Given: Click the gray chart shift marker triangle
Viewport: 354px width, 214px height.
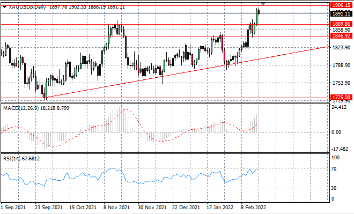Looking at the screenshot, I should [x=263, y=4].
